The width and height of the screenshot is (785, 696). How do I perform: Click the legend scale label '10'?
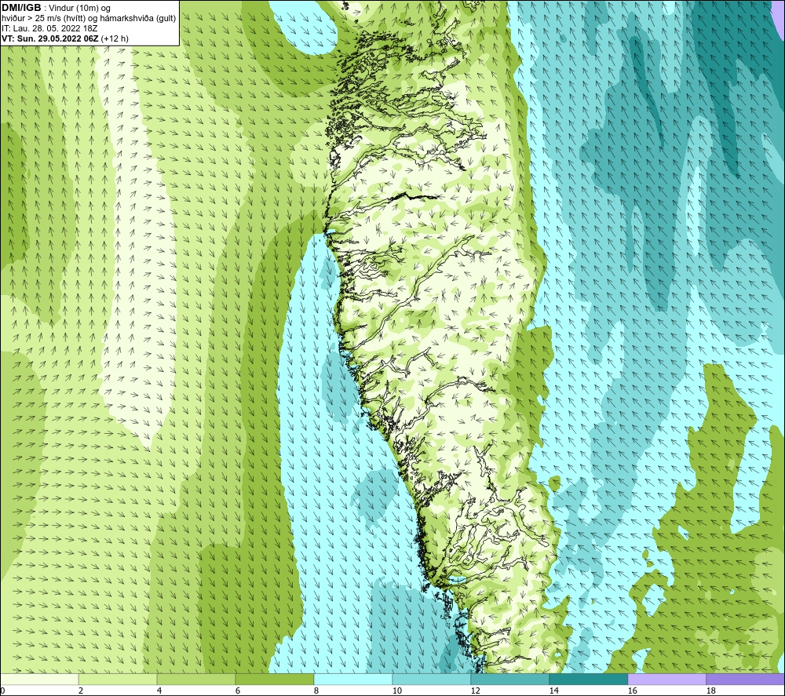coord(397,691)
